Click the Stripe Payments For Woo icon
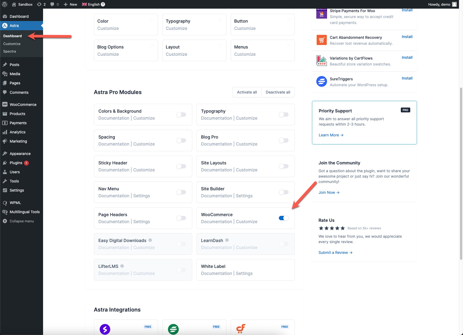This screenshot has width=463, height=335. tap(321, 14)
